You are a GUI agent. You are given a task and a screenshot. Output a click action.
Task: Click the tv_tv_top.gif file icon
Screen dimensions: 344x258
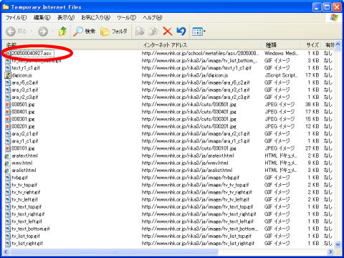pos(8,185)
